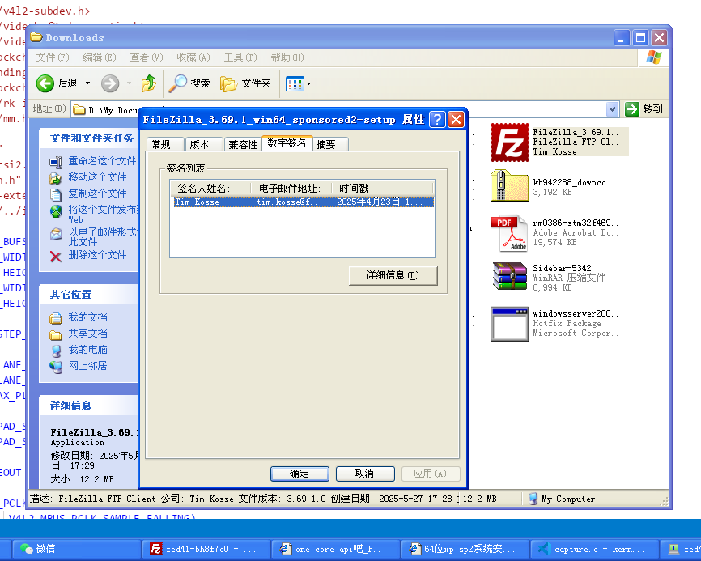Click the Details (详细信息) panel header
This screenshot has height=561, width=701.
89,406
